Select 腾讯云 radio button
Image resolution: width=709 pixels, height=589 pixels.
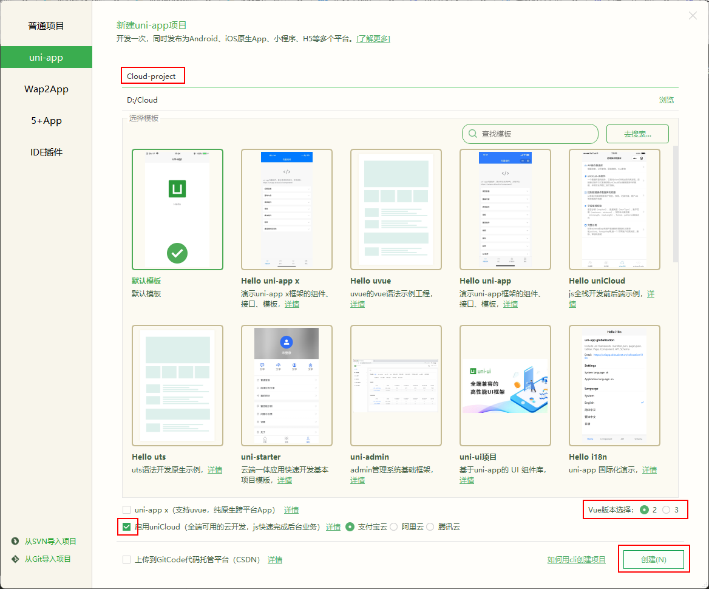pos(430,527)
